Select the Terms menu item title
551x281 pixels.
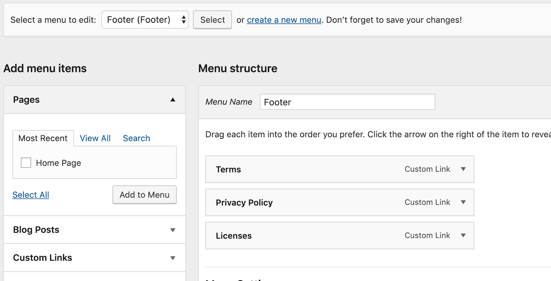click(x=228, y=169)
